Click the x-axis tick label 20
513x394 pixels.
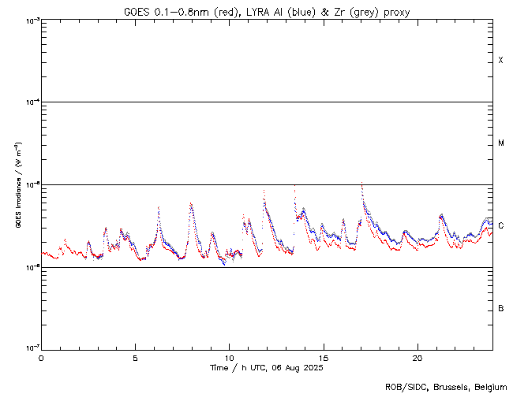[417, 358]
